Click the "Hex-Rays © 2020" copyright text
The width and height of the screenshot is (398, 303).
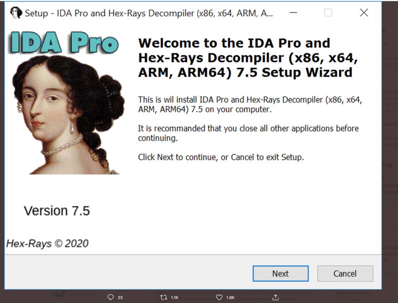click(47, 244)
